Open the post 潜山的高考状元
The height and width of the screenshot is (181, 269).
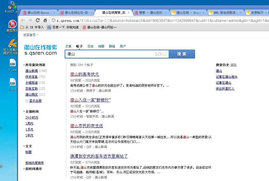coord(85,74)
